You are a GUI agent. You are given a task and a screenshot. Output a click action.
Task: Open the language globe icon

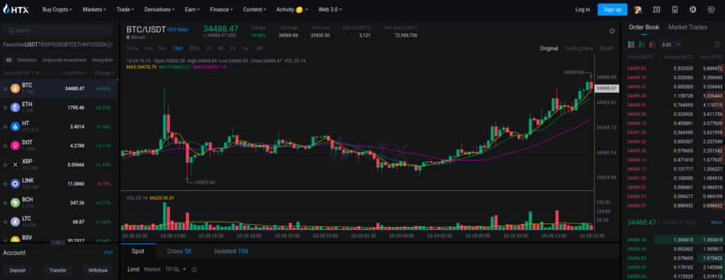[x=692, y=9]
